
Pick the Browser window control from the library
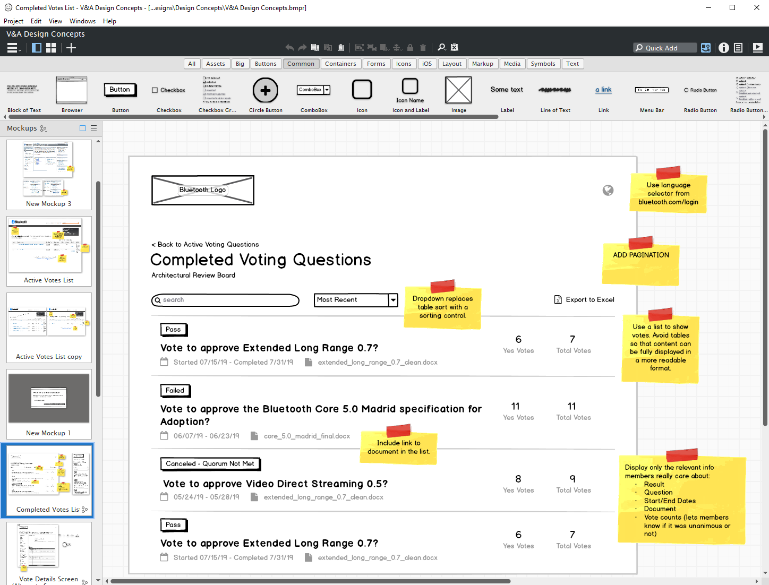[72, 95]
